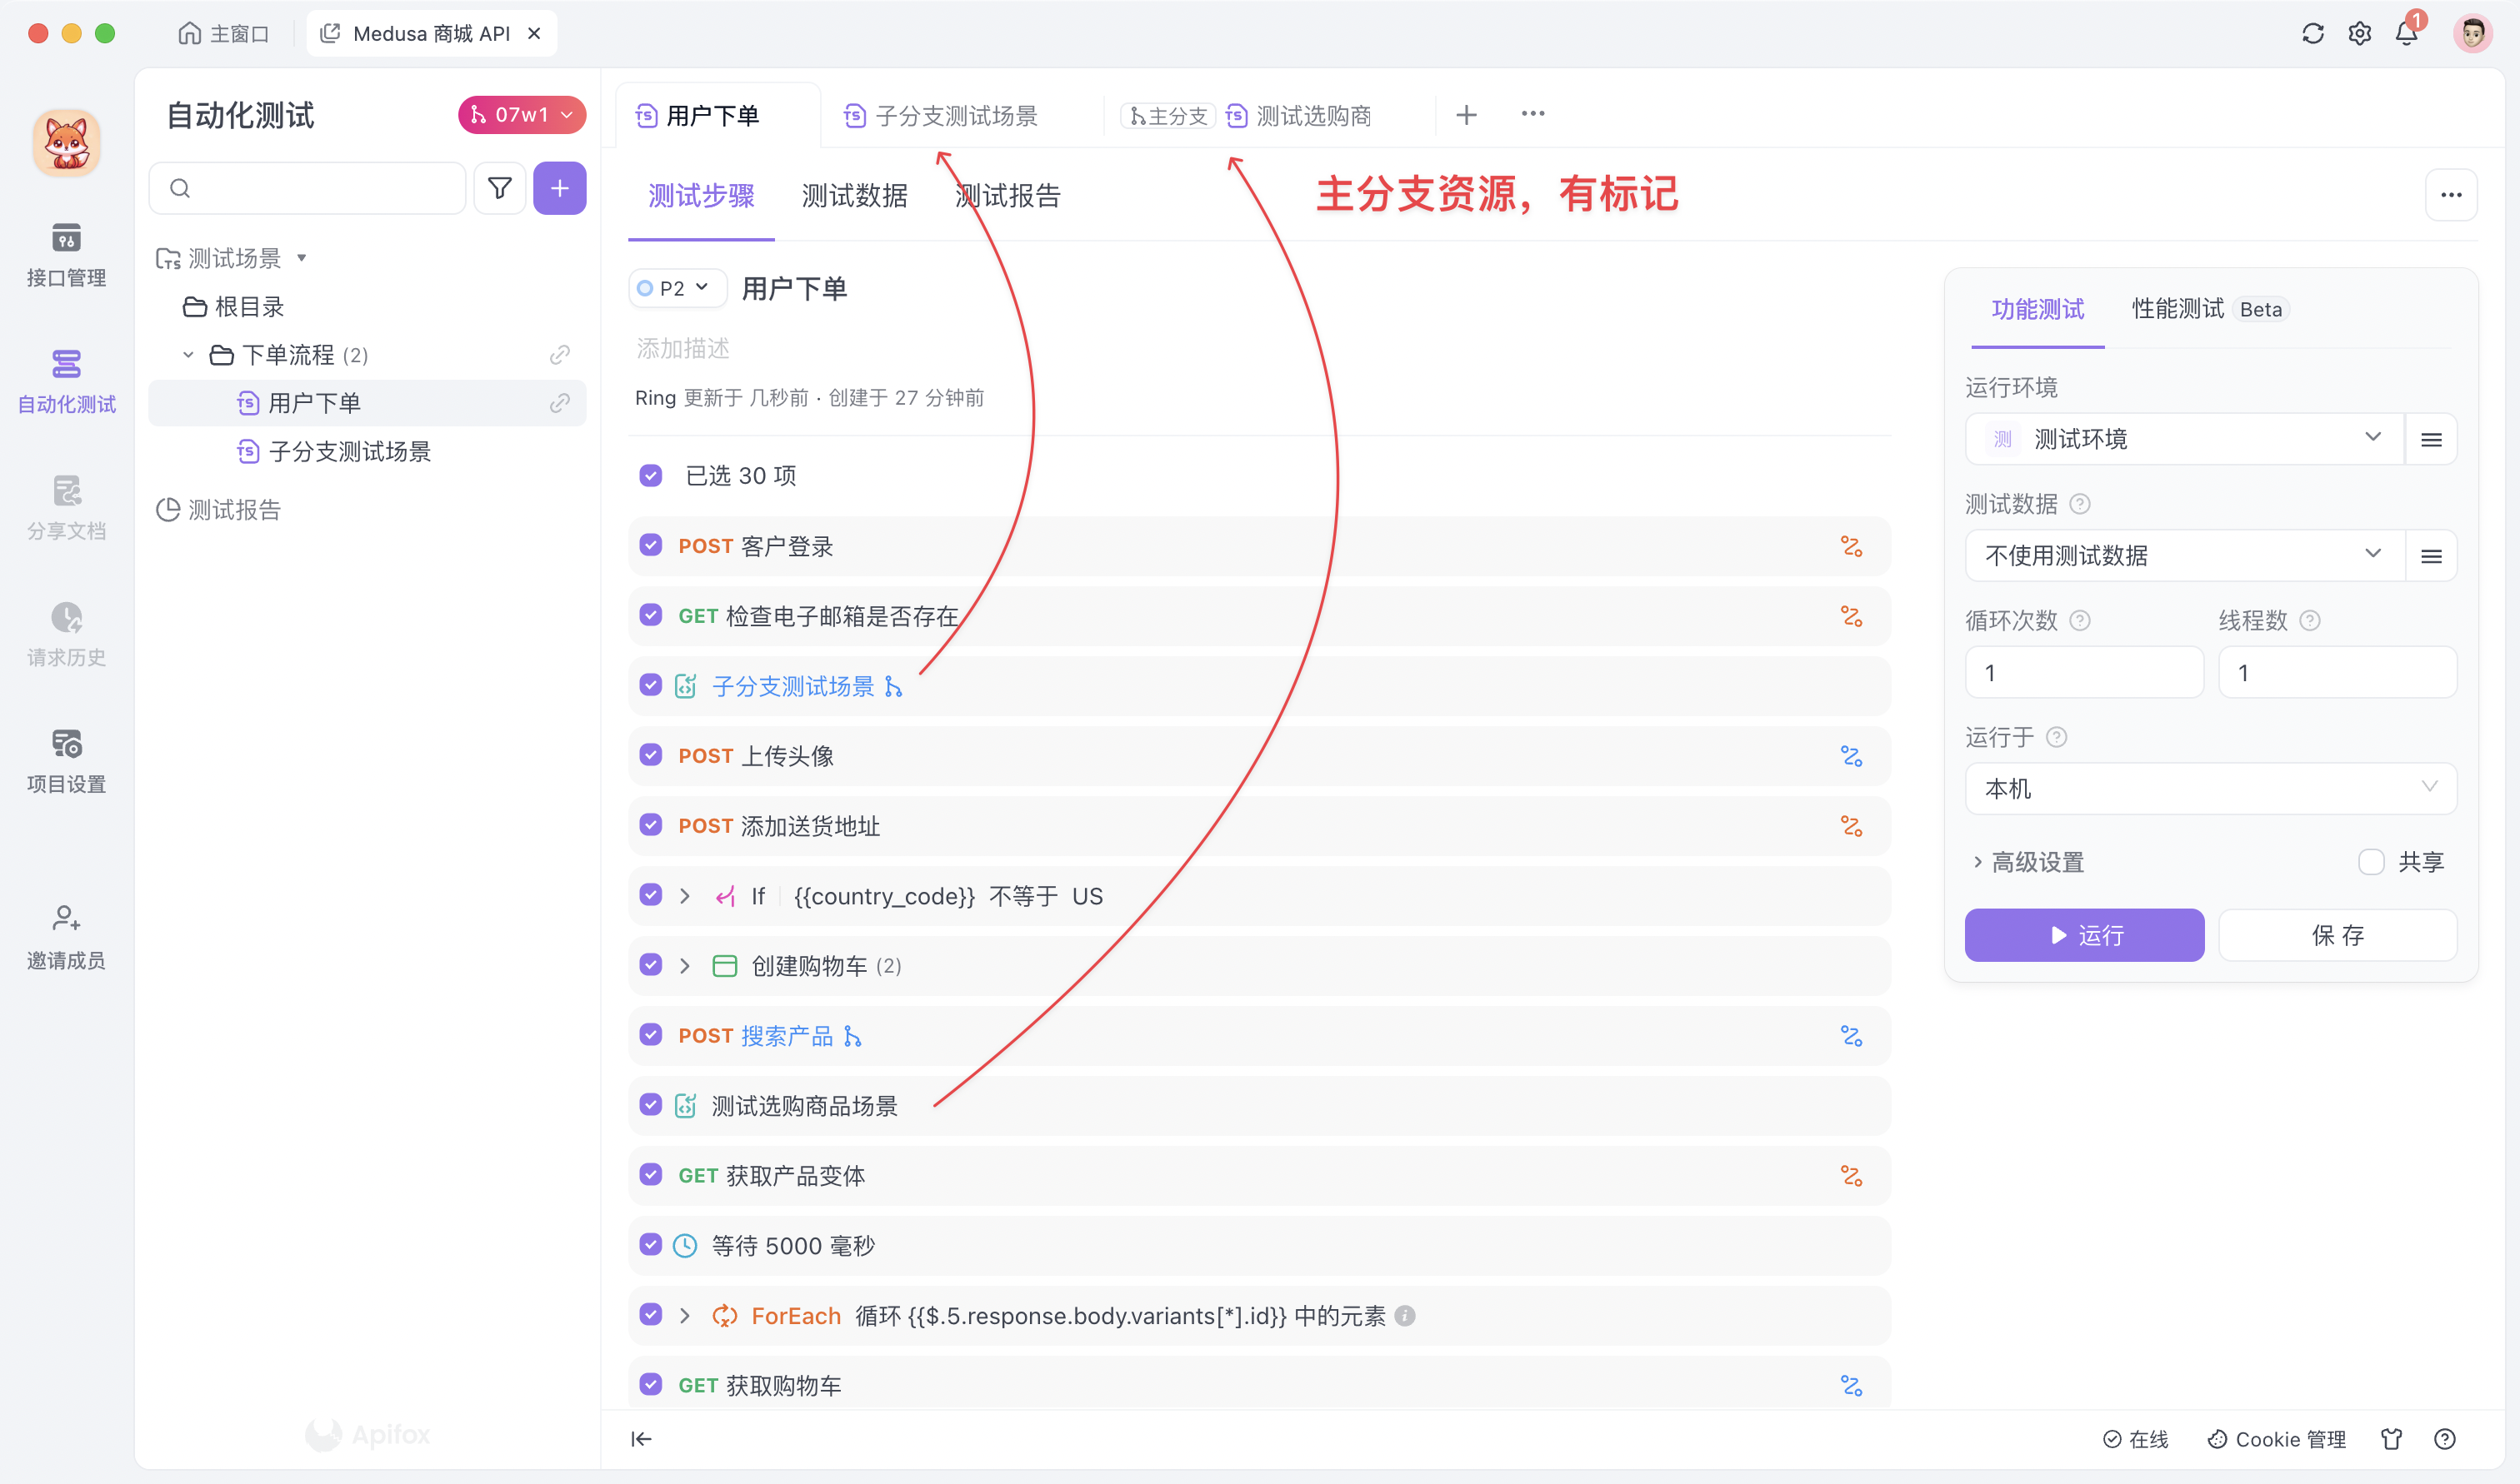2520x1484 pixels.
Task: Enable the 共享 toggle in the run panel
Action: tap(2370, 861)
